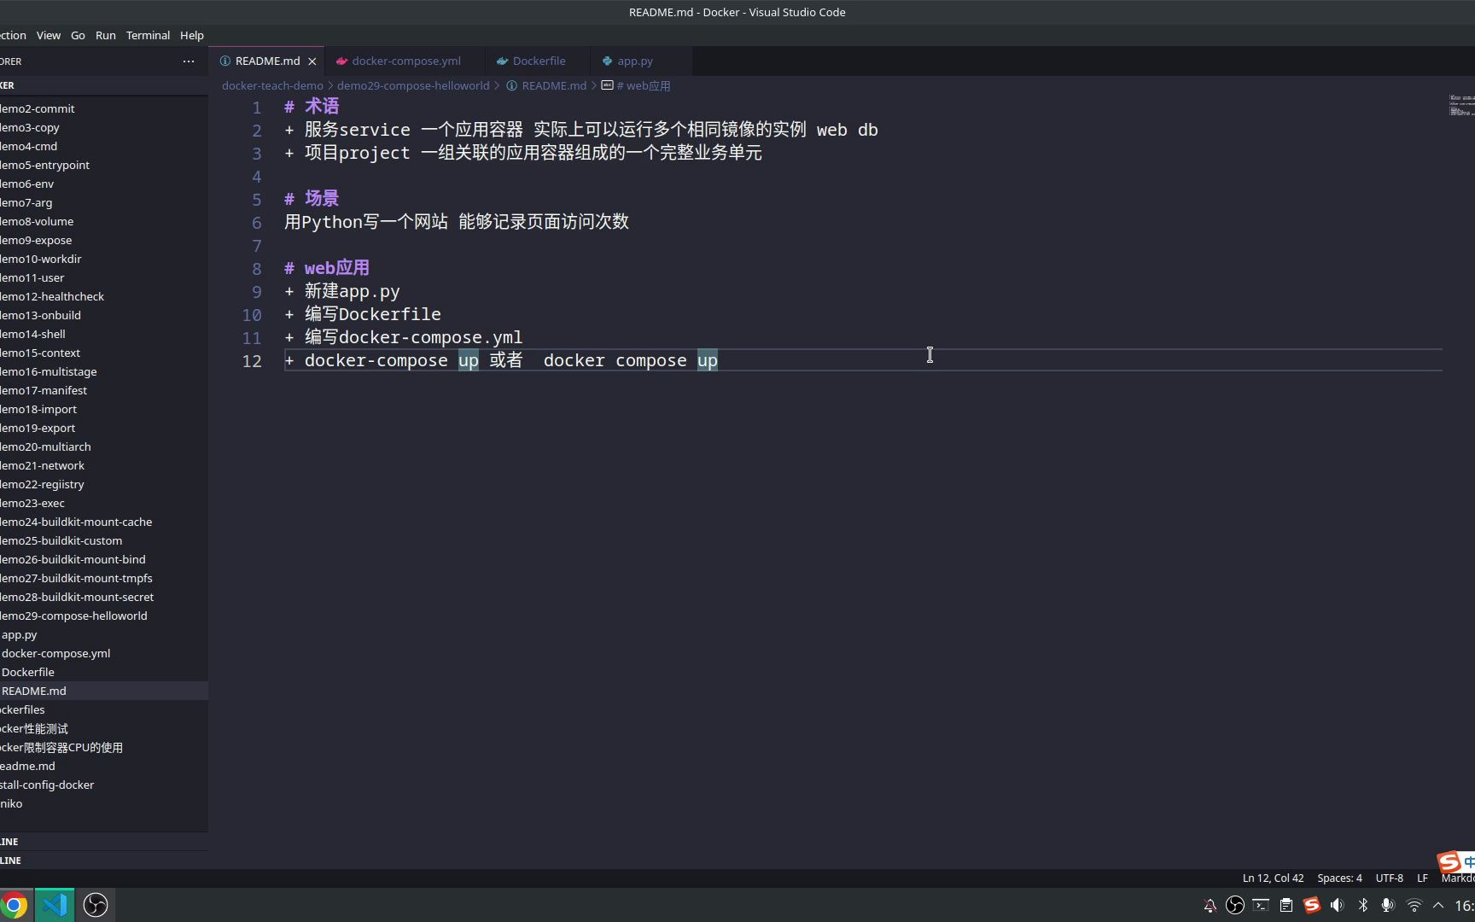Open the terminal tray icon

(1261, 906)
